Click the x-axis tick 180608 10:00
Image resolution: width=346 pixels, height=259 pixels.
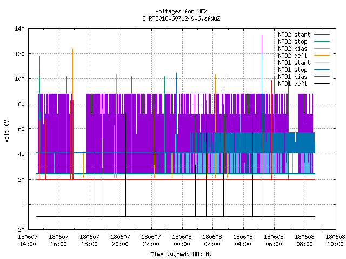click(335, 241)
